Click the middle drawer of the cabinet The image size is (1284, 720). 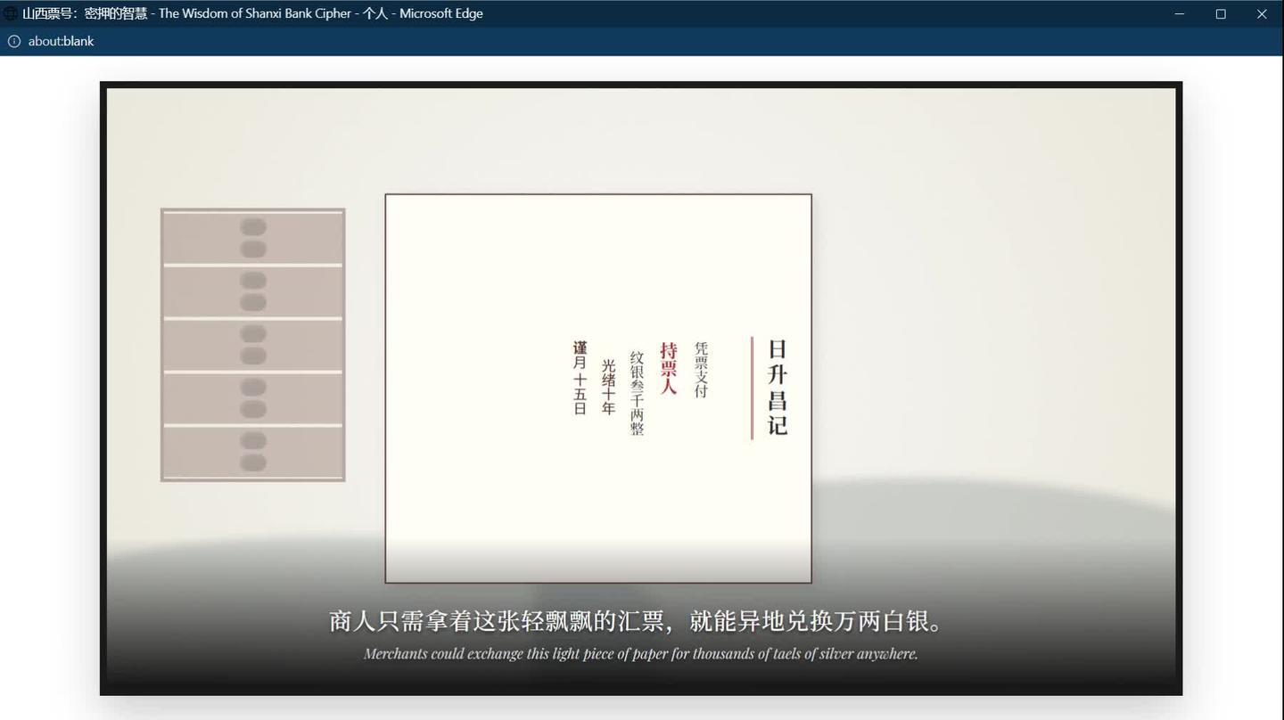[x=253, y=345]
